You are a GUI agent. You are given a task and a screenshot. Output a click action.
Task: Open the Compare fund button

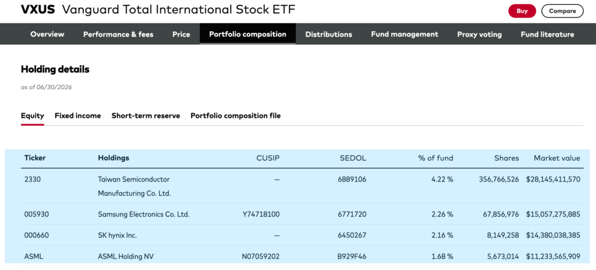[x=562, y=11]
